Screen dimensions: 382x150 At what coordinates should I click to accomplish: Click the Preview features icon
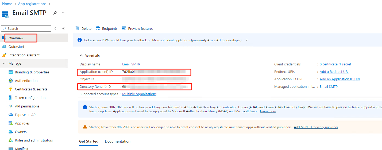[124, 28]
